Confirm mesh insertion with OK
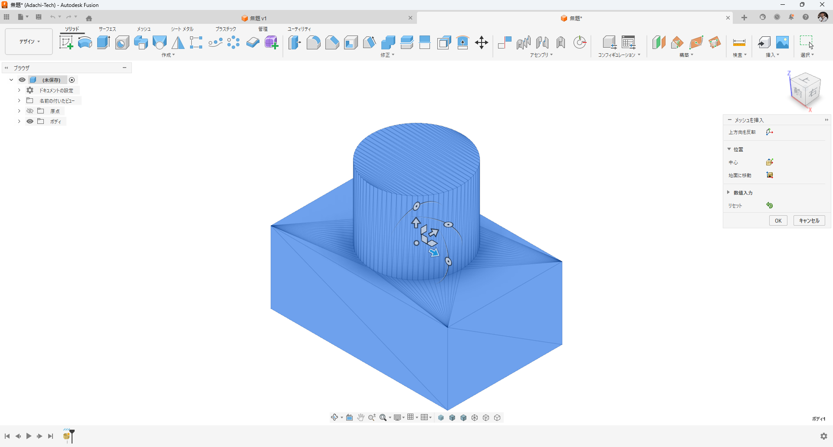 point(778,220)
